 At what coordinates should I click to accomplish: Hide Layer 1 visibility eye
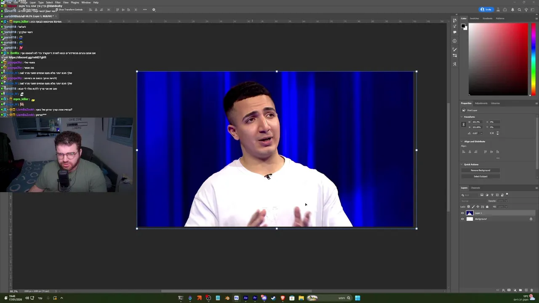[462, 213]
